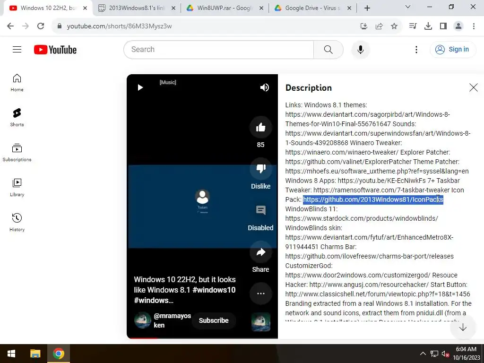
Task: Open the customizergod door2windows link
Action: point(358,275)
